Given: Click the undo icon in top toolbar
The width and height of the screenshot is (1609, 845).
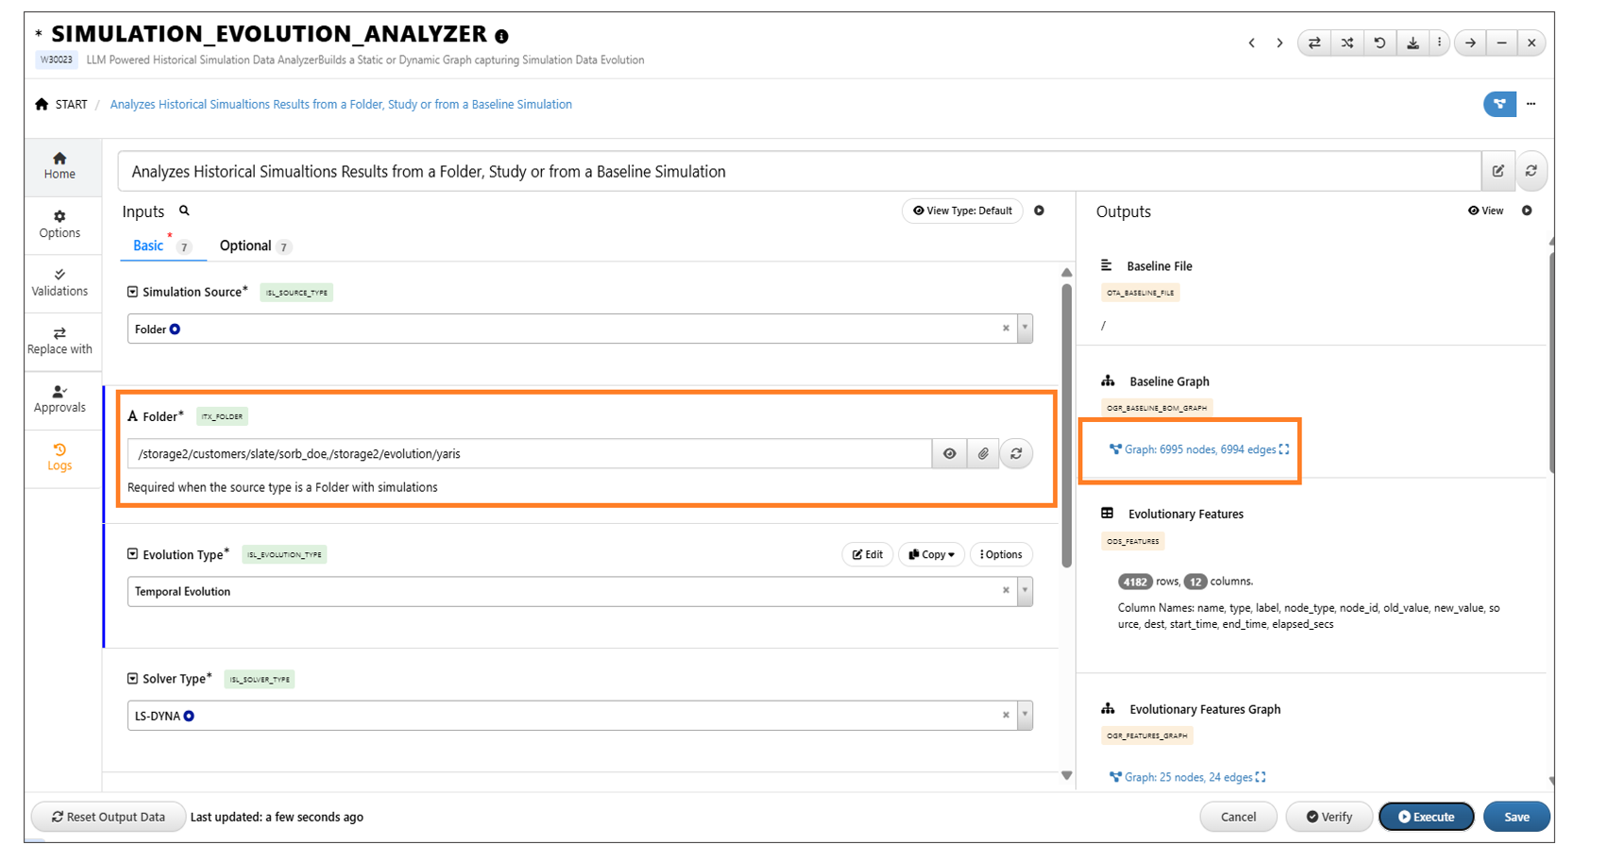Looking at the screenshot, I should click(x=1380, y=42).
